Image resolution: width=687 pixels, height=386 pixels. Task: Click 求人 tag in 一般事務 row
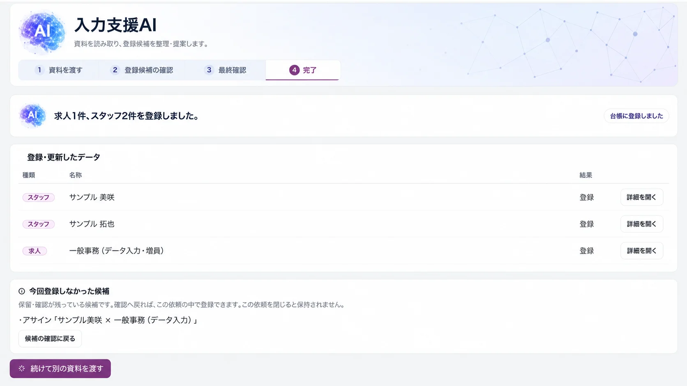click(x=35, y=251)
